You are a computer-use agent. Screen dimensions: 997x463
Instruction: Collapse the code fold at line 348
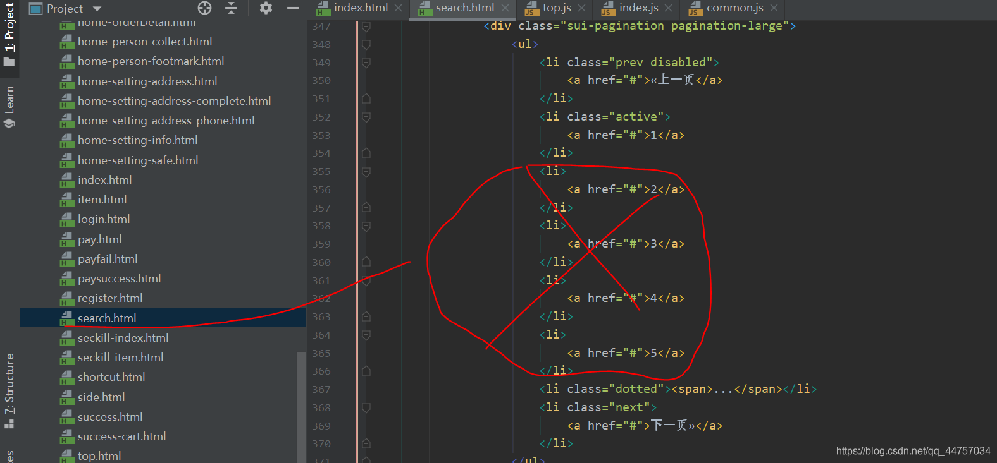tap(366, 45)
